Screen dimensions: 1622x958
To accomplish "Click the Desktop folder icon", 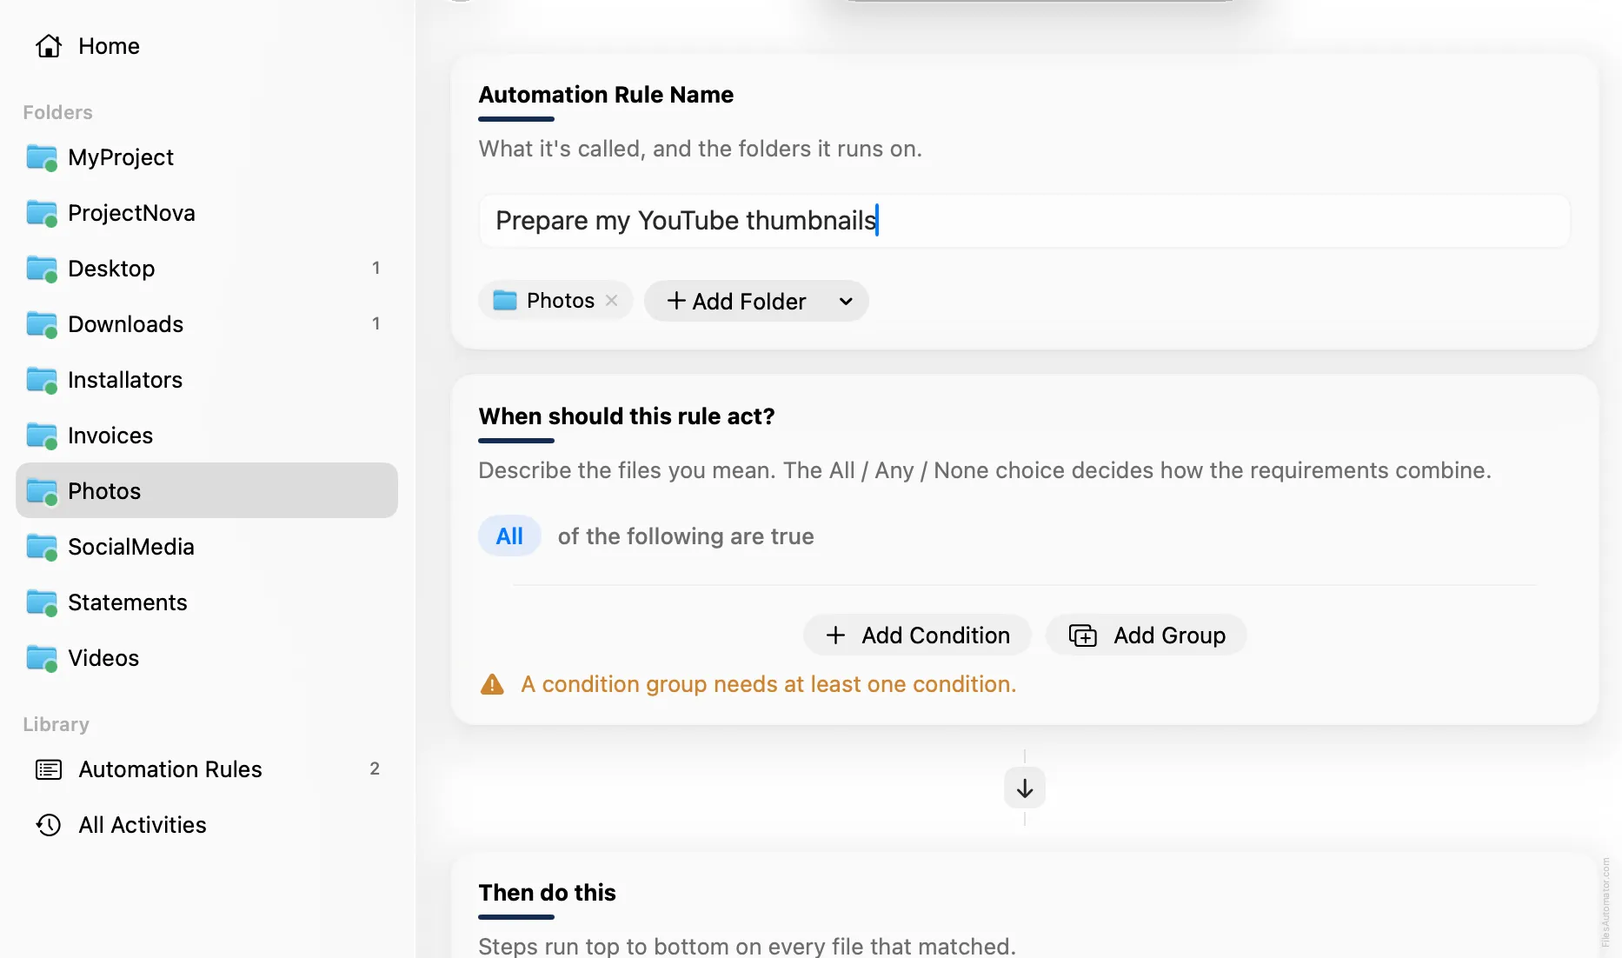I will pos(42,269).
